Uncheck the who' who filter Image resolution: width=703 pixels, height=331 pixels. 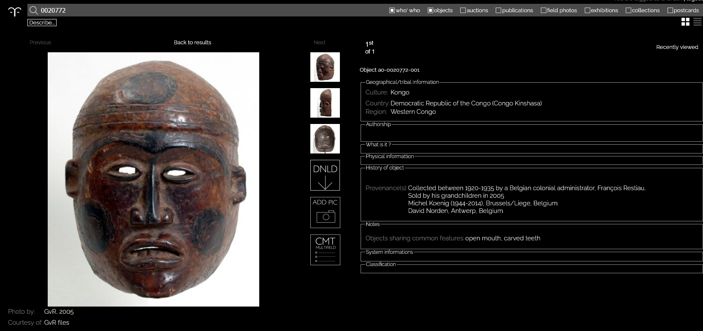pos(392,11)
